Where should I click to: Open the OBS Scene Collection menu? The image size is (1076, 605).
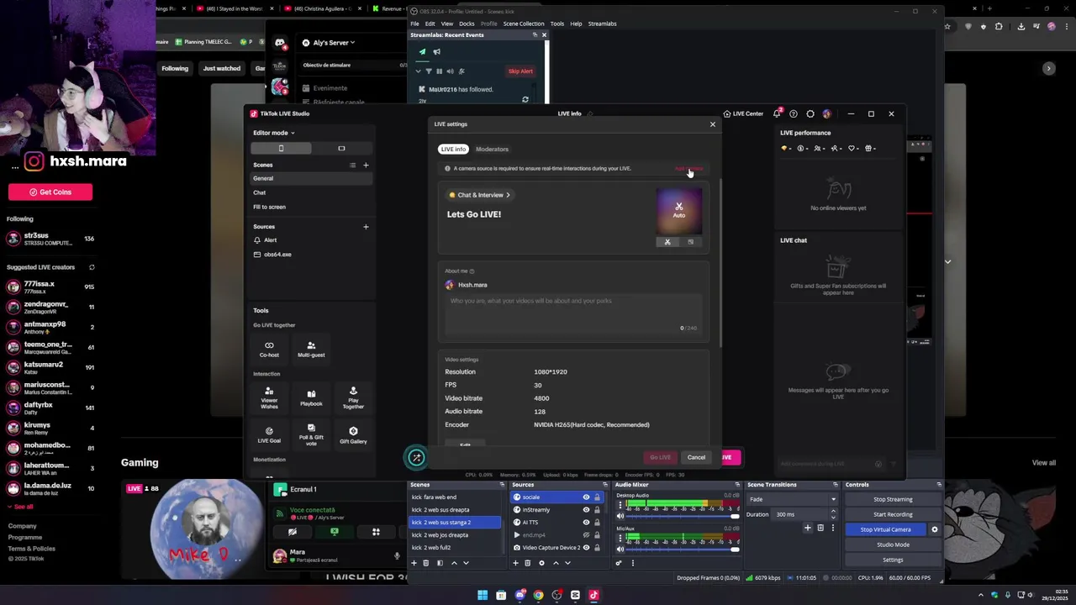pyautogui.click(x=524, y=24)
